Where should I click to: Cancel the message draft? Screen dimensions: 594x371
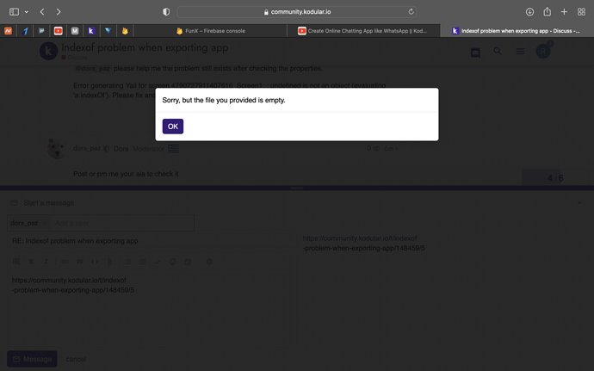tap(76, 359)
